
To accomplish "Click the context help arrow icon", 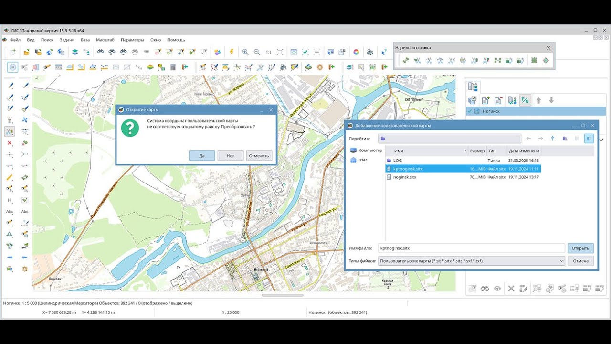I will [384, 52].
